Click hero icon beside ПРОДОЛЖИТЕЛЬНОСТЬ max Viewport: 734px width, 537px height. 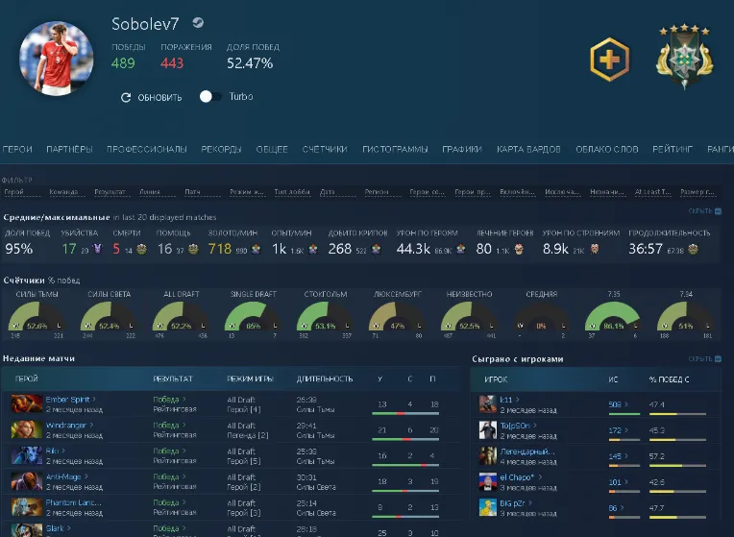point(694,249)
